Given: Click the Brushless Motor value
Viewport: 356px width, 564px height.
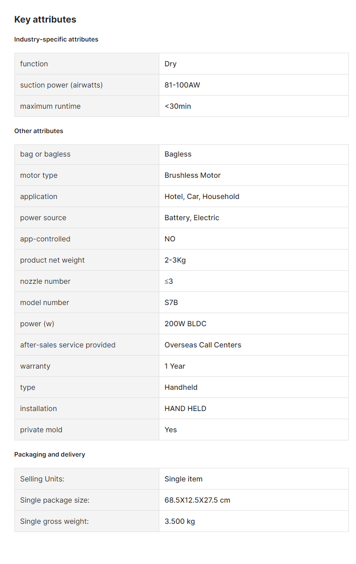Looking at the screenshot, I should [193, 175].
